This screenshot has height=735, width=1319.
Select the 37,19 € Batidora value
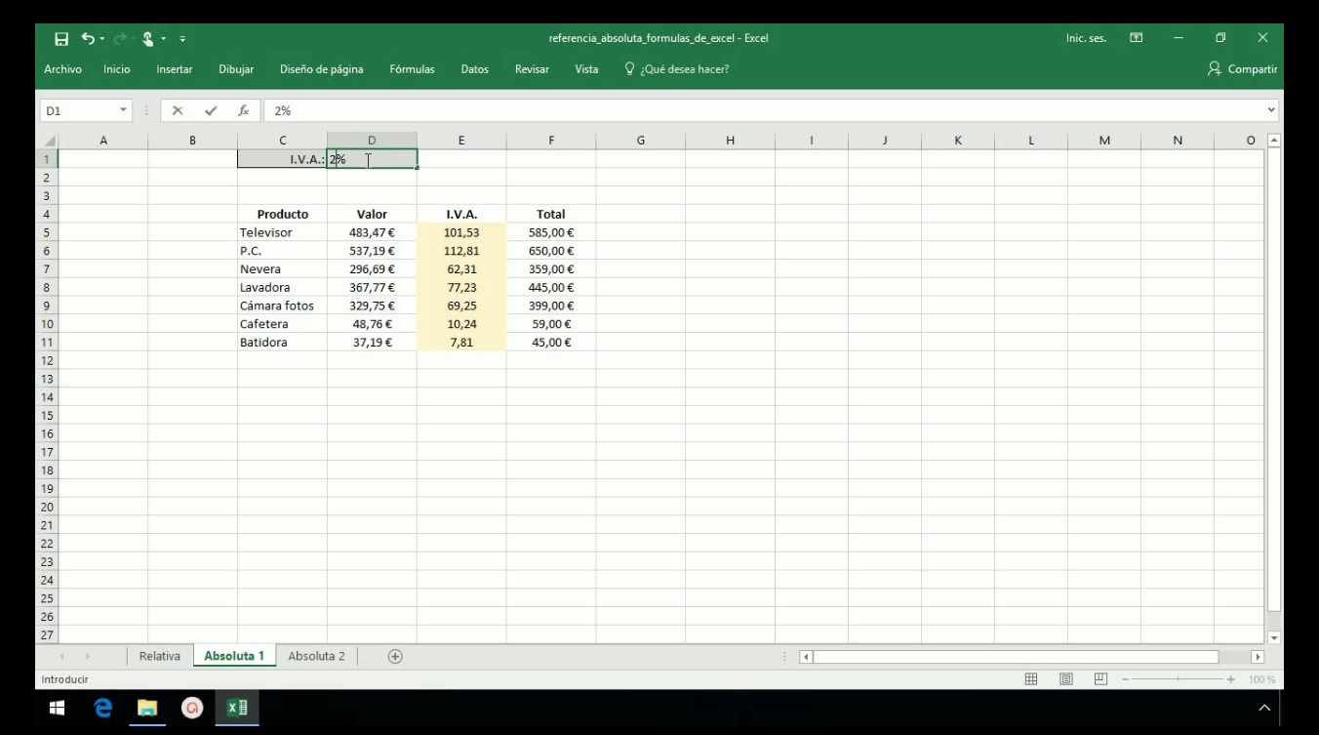pos(372,343)
